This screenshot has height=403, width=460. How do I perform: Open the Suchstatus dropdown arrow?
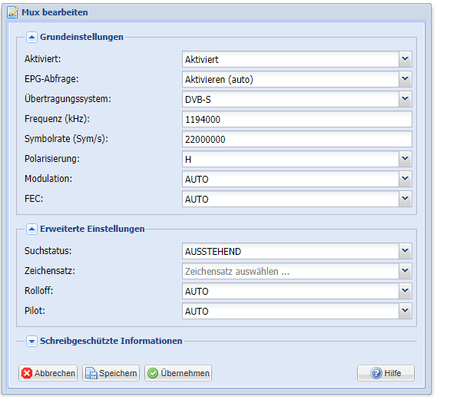point(405,251)
